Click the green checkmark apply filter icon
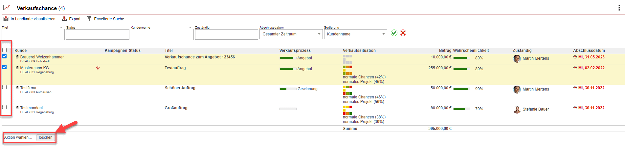The width and height of the screenshot is (625, 146). click(394, 33)
